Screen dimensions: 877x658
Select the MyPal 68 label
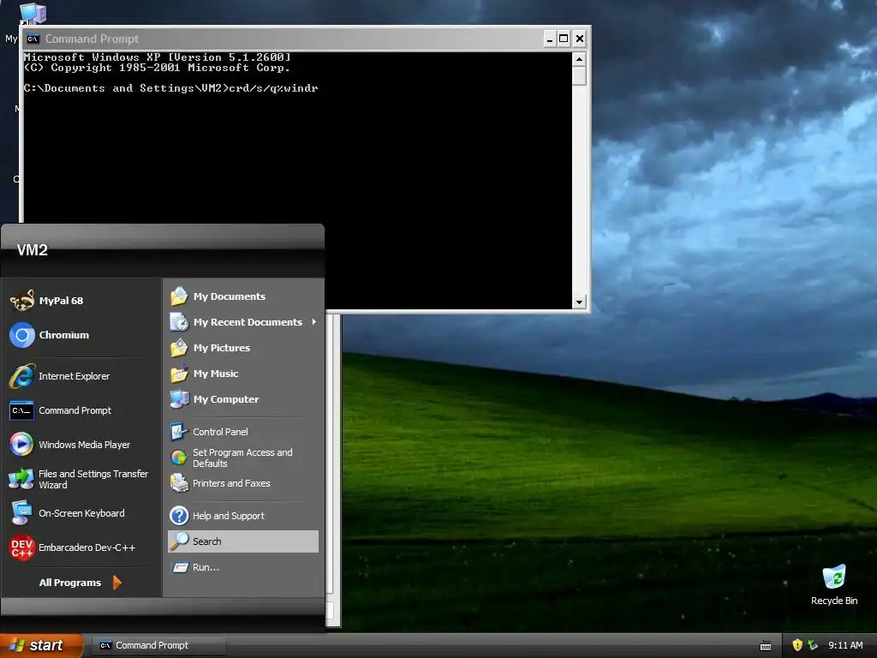click(x=61, y=301)
